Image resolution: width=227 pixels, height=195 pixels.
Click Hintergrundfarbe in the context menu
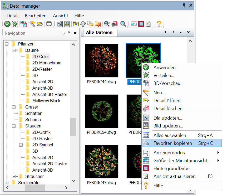click(171, 168)
